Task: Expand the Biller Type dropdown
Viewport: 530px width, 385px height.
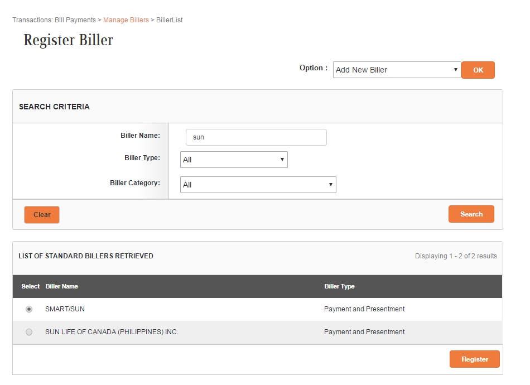Action: coord(233,160)
